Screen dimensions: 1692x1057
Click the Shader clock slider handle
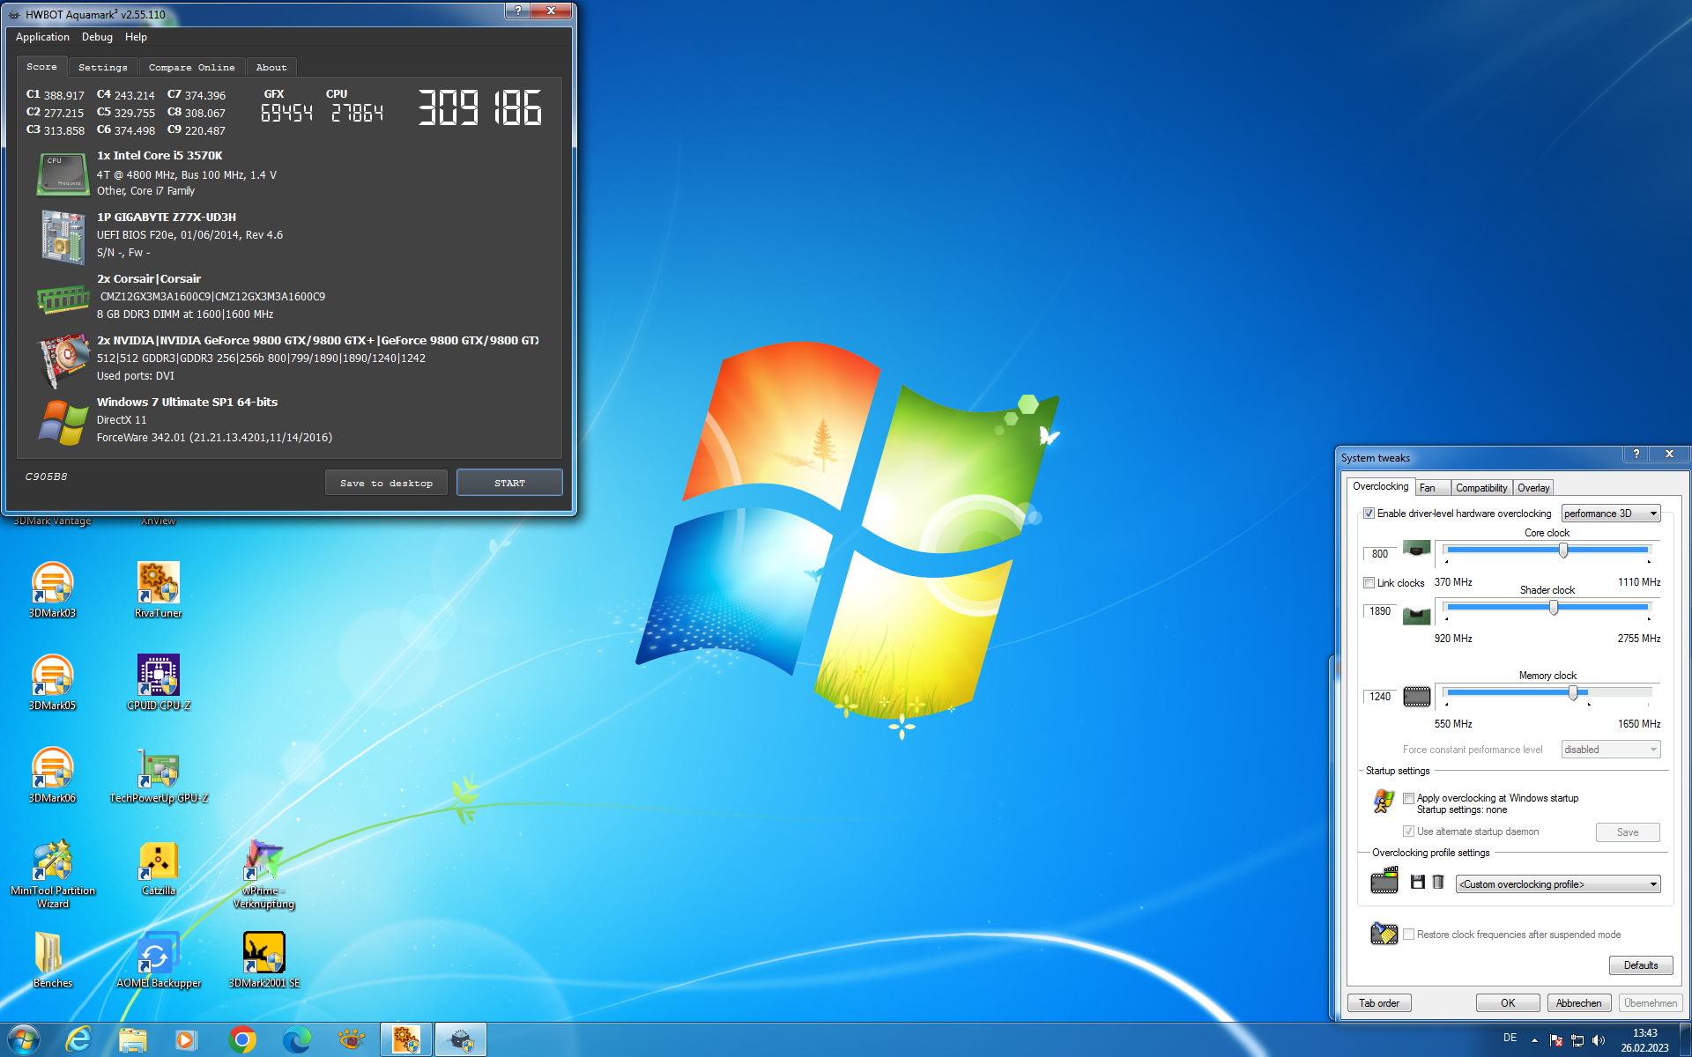[x=1554, y=607]
